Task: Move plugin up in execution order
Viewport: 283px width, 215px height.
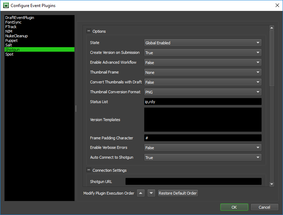Action: 140,193
